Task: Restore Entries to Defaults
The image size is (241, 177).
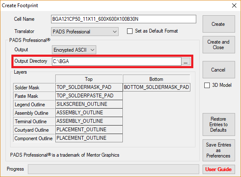Action: (219, 124)
